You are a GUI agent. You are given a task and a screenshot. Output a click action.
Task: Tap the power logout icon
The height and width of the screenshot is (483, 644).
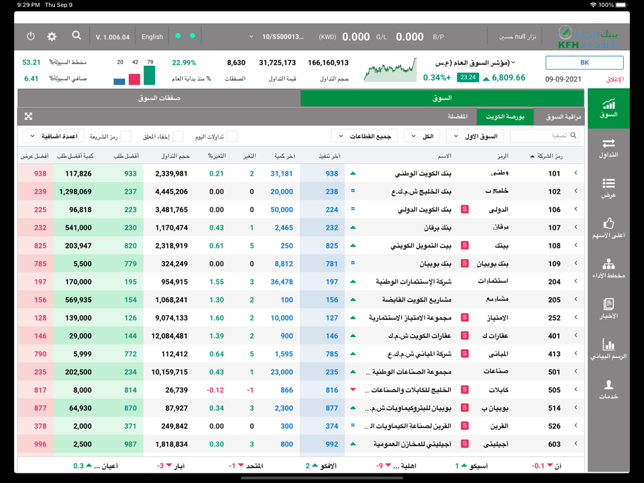[x=31, y=36]
